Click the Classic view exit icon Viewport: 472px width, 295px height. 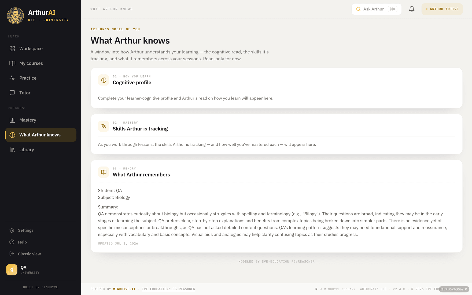click(12, 254)
